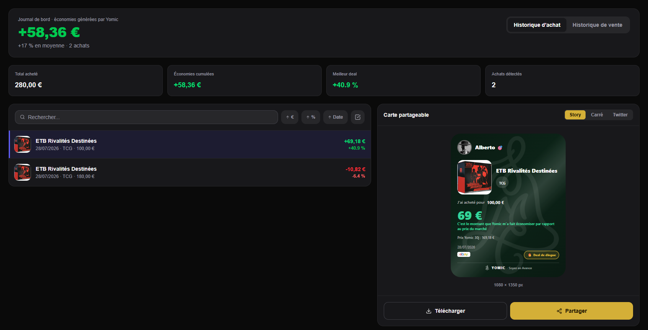This screenshot has height=330, width=648.
Task: Click the -6.4 % value in the second row
Action: click(x=358, y=176)
